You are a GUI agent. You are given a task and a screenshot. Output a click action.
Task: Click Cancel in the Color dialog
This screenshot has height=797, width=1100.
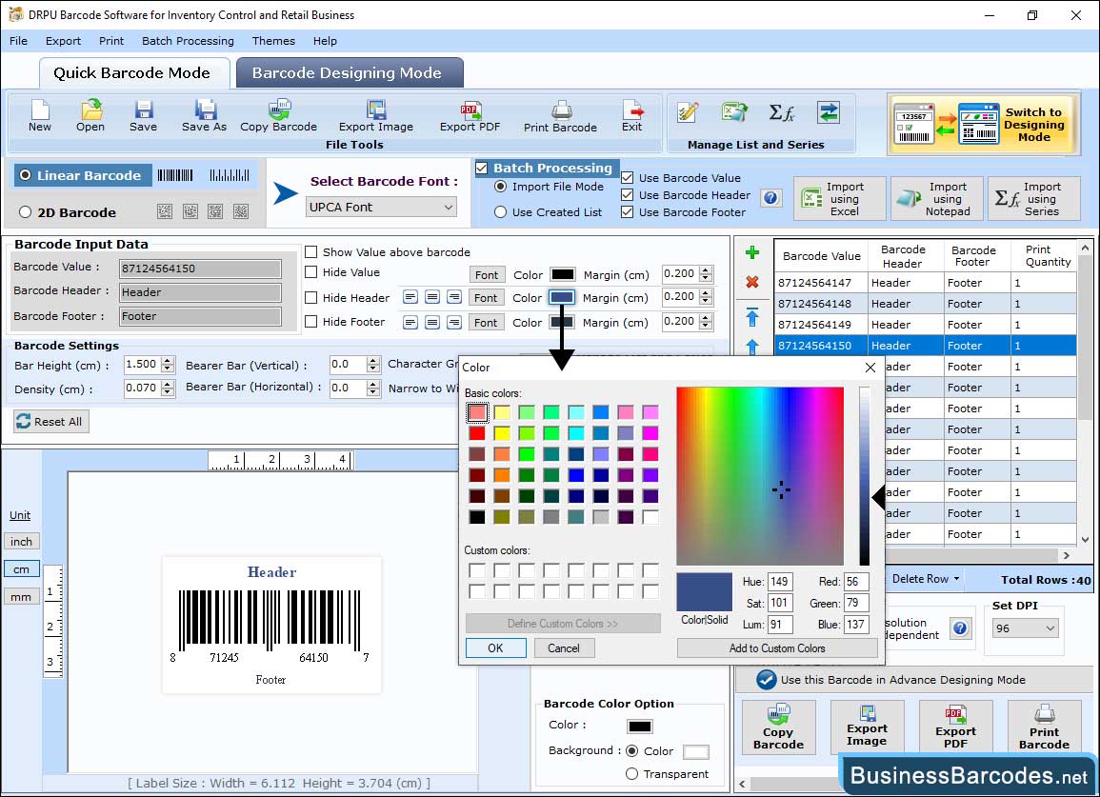click(564, 648)
